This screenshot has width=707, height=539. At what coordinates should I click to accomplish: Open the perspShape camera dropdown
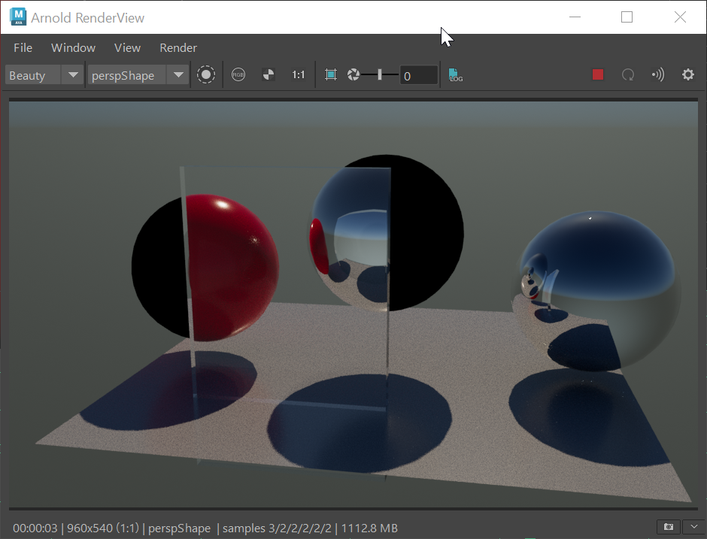(178, 74)
